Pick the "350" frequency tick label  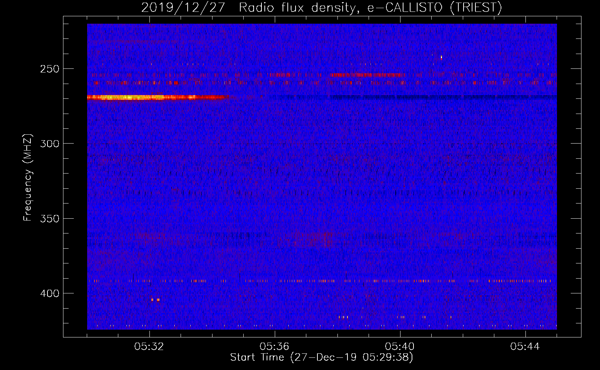coord(50,219)
